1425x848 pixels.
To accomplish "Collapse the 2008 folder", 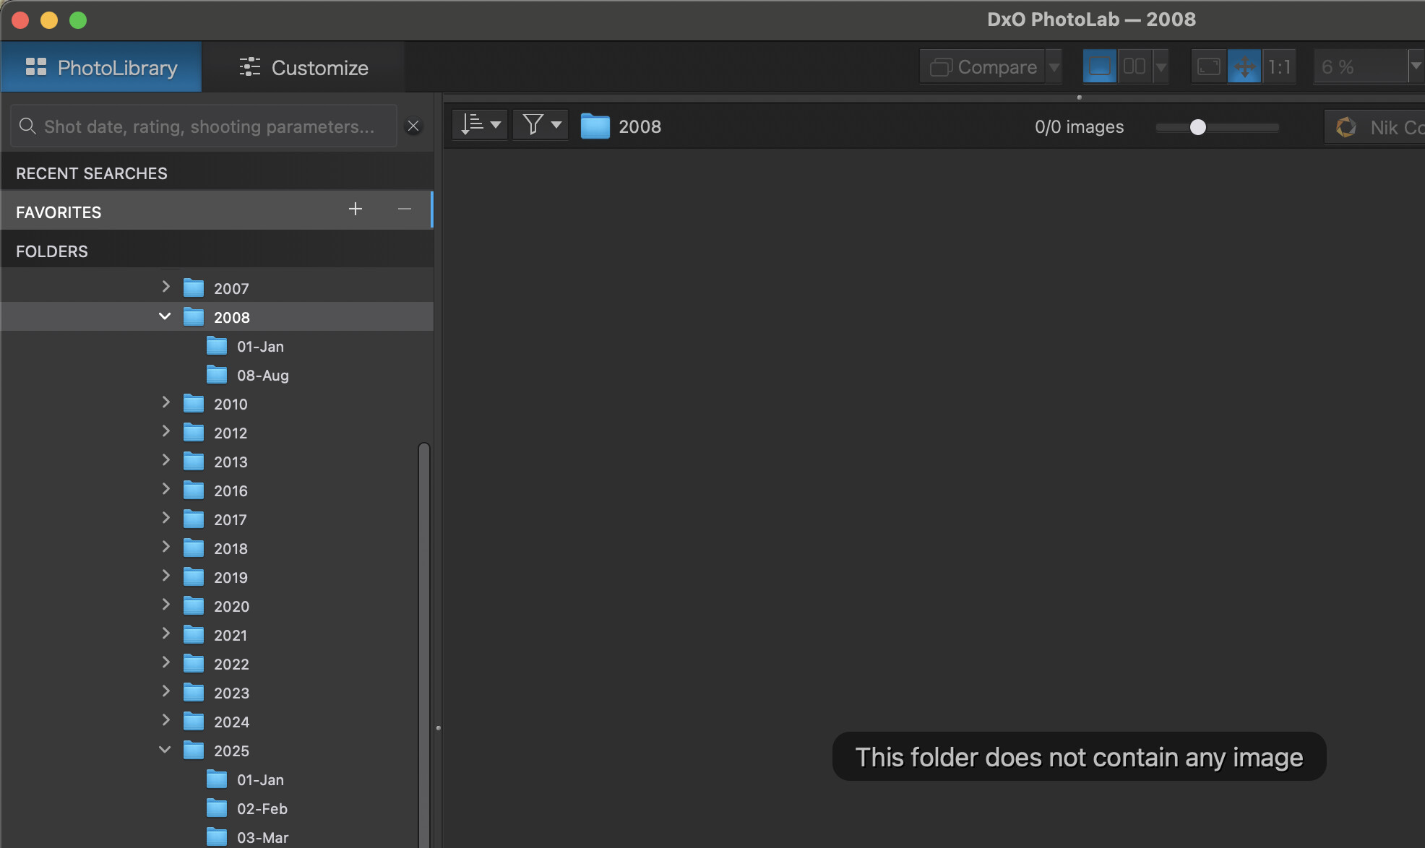I will (165, 316).
